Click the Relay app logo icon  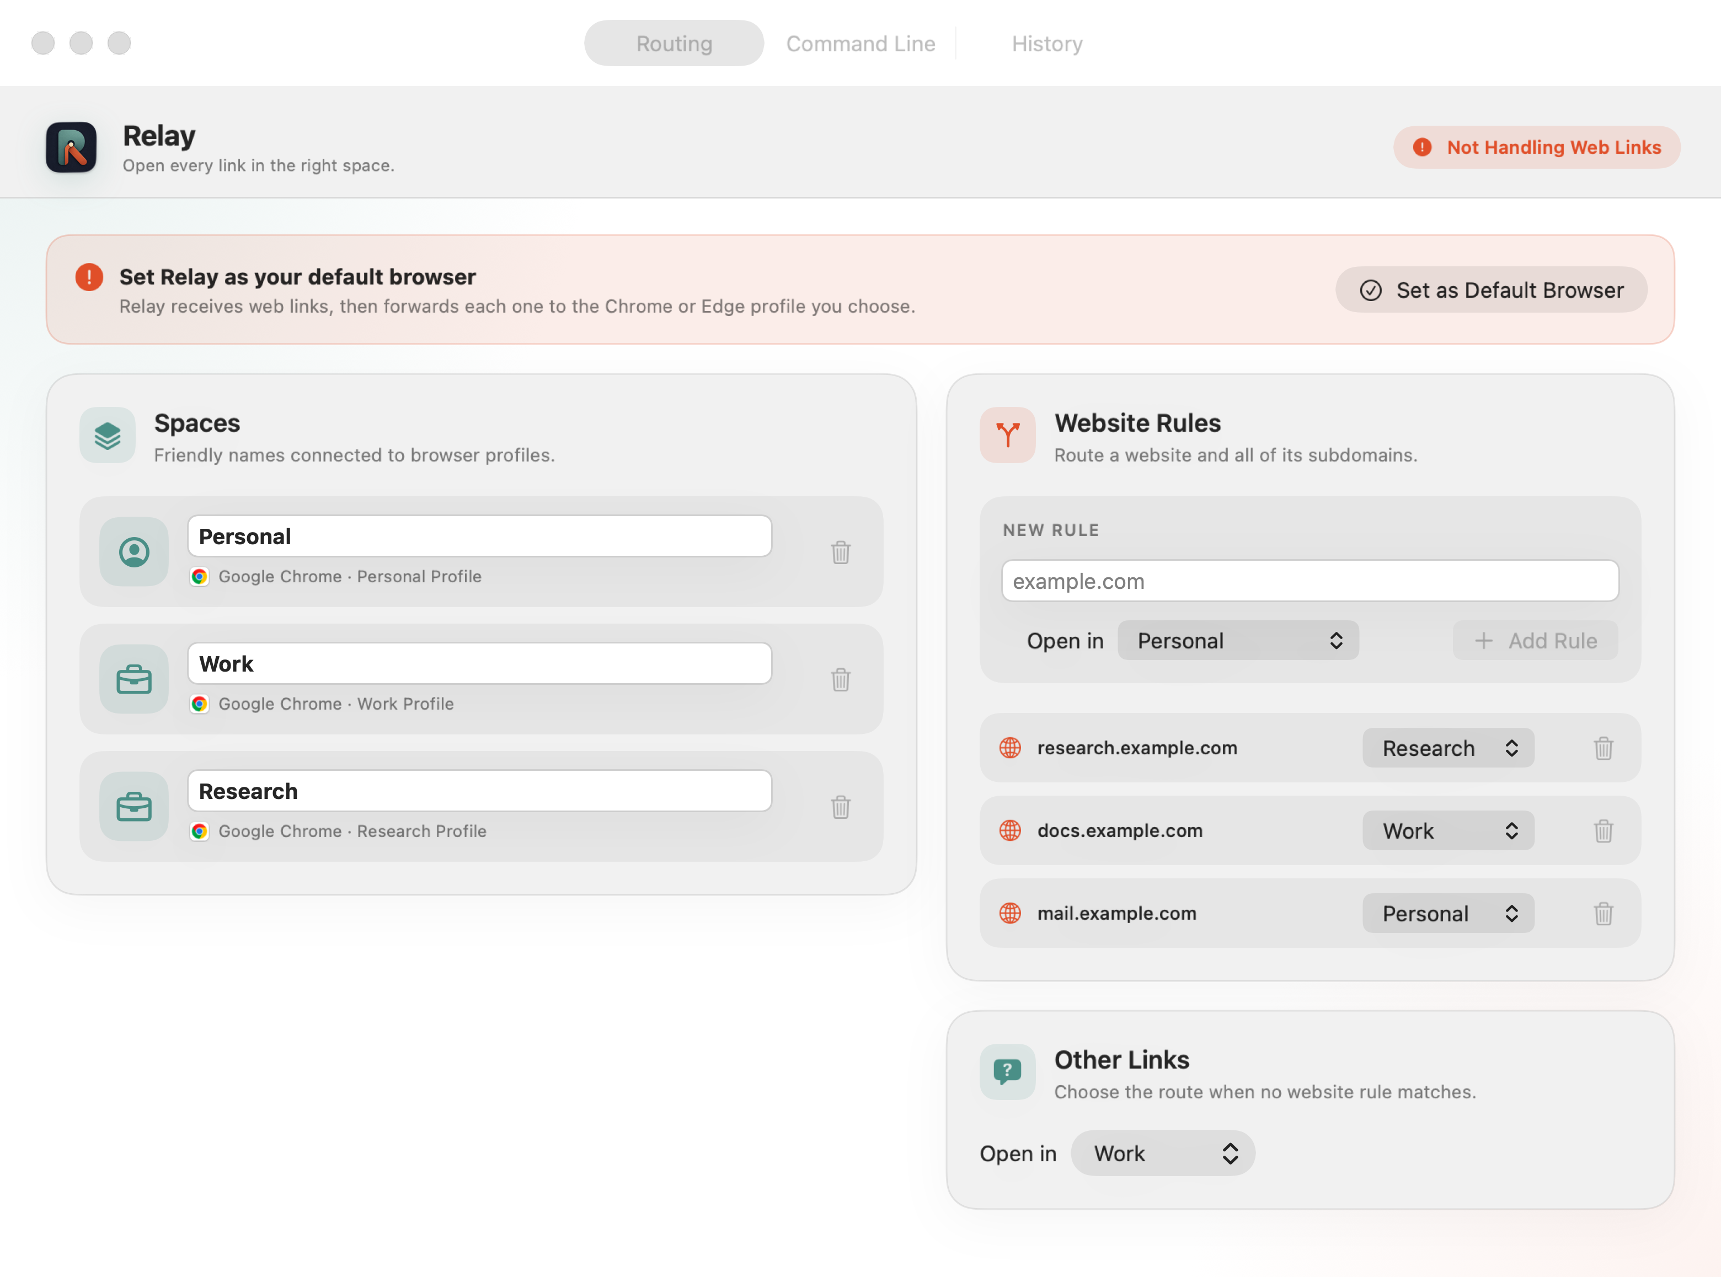coord(71,147)
